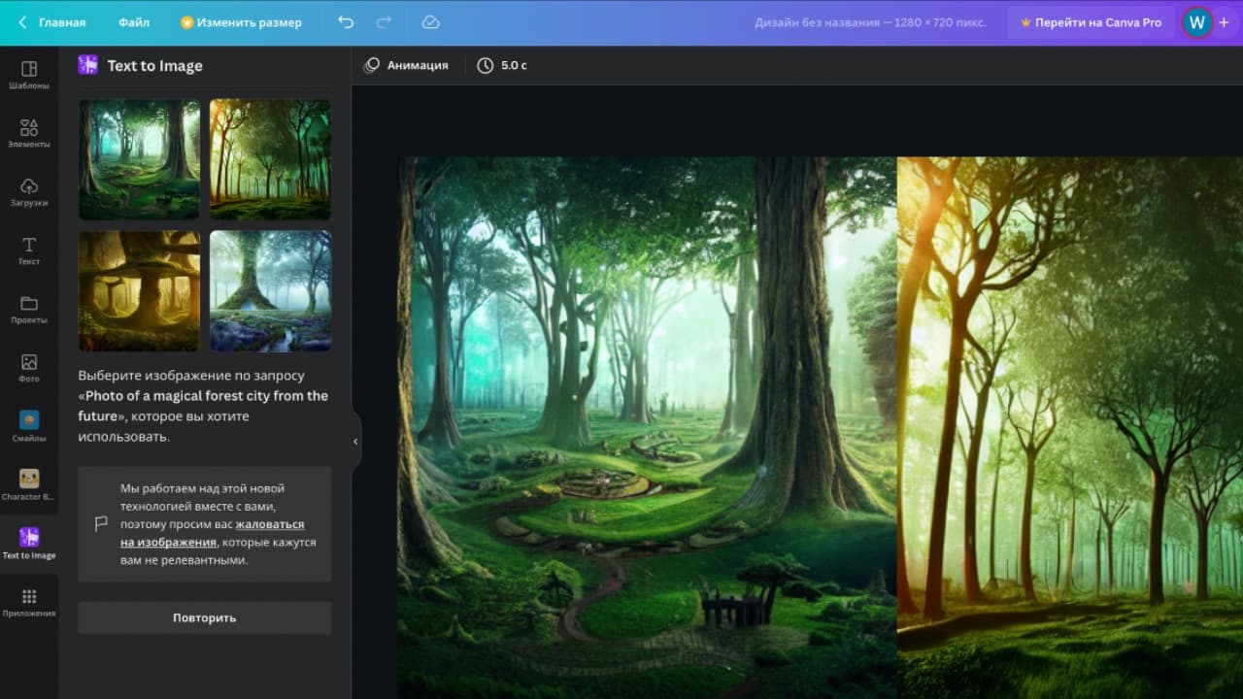The image size is (1243, 699).
Task: Click Перейти на Canva Pro button
Action: 1090,22
